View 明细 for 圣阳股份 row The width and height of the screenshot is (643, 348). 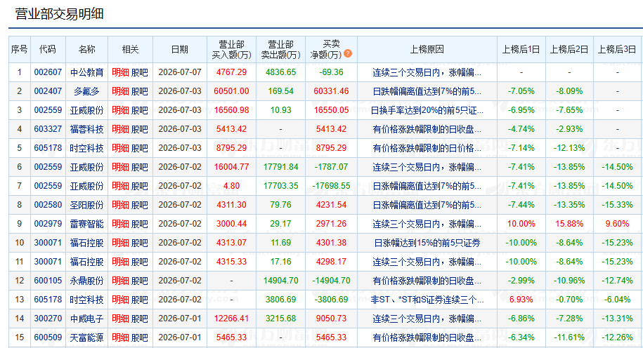pyautogui.click(x=120, y=205)
